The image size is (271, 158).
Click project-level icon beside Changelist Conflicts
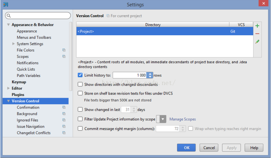click(x=64, y=133)
